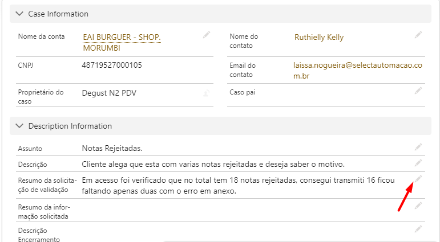Change the case owner Degust N2 PDV
This screenshot has width=440, height=242.
point(207,93)
